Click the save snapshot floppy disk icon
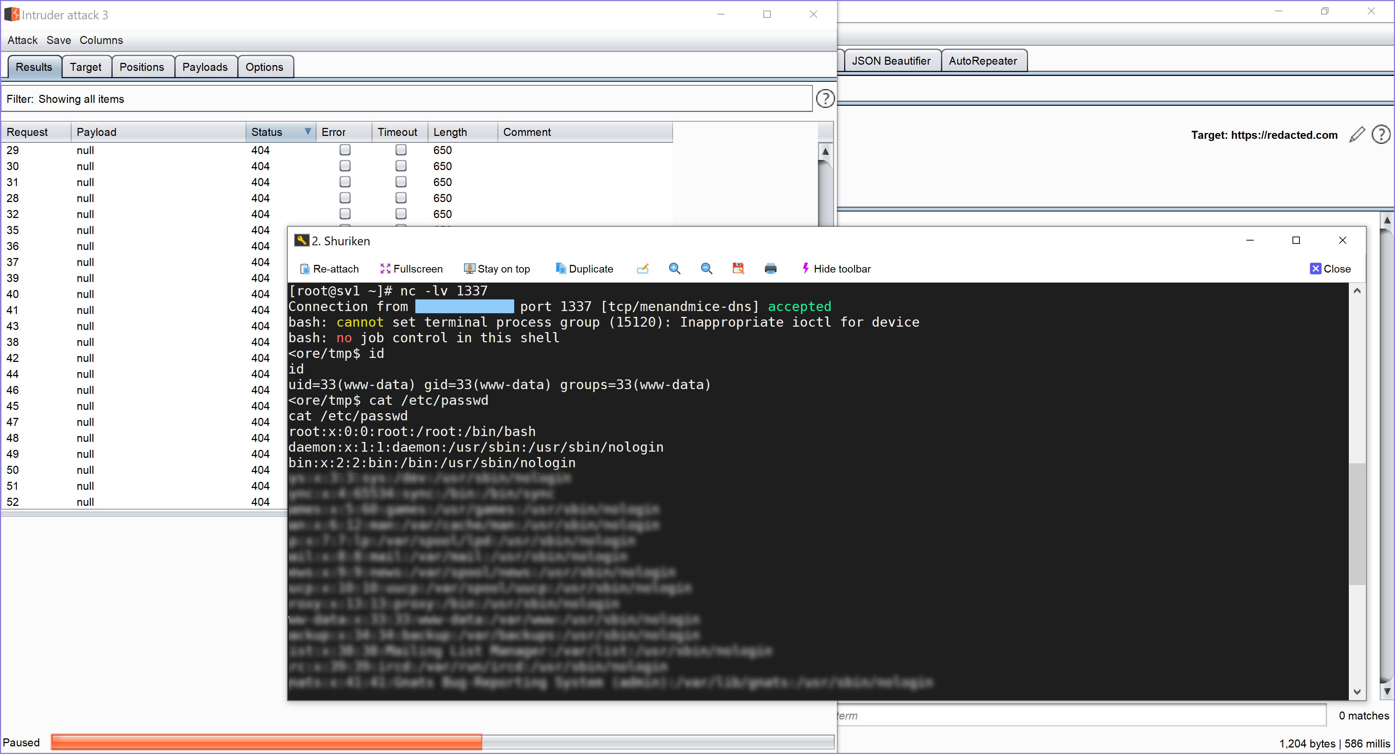 click(x=738, y=268)
